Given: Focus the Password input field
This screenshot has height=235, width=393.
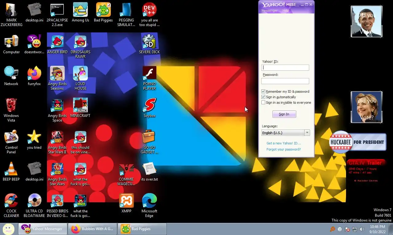Looking at the screenshot, I should 285,81.
